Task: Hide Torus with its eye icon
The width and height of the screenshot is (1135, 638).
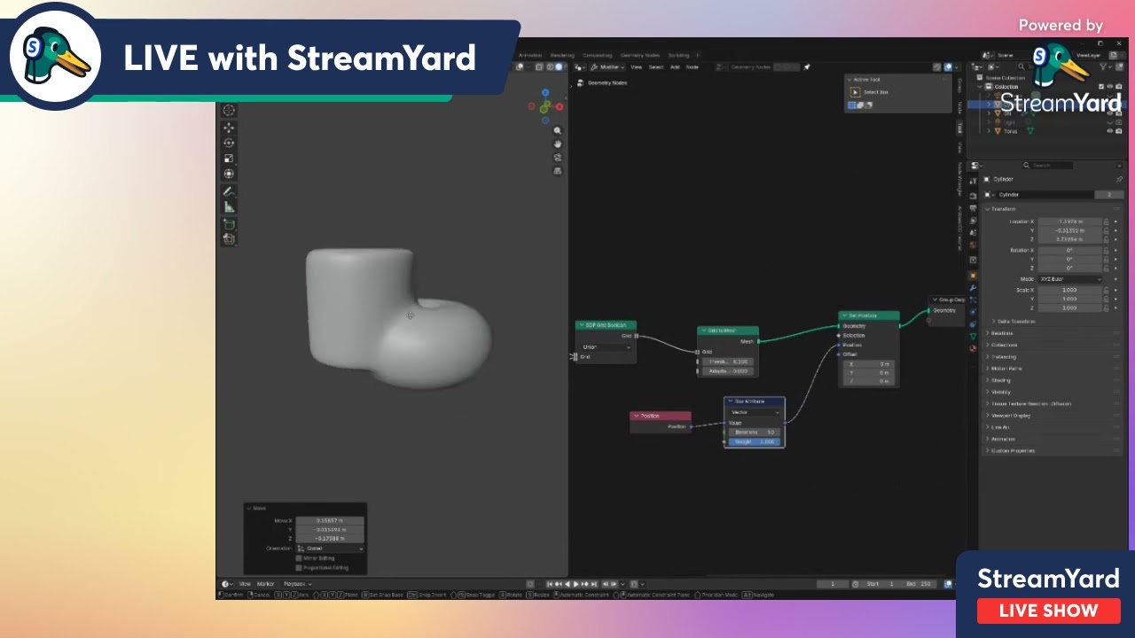Action: click(1109, 131)
